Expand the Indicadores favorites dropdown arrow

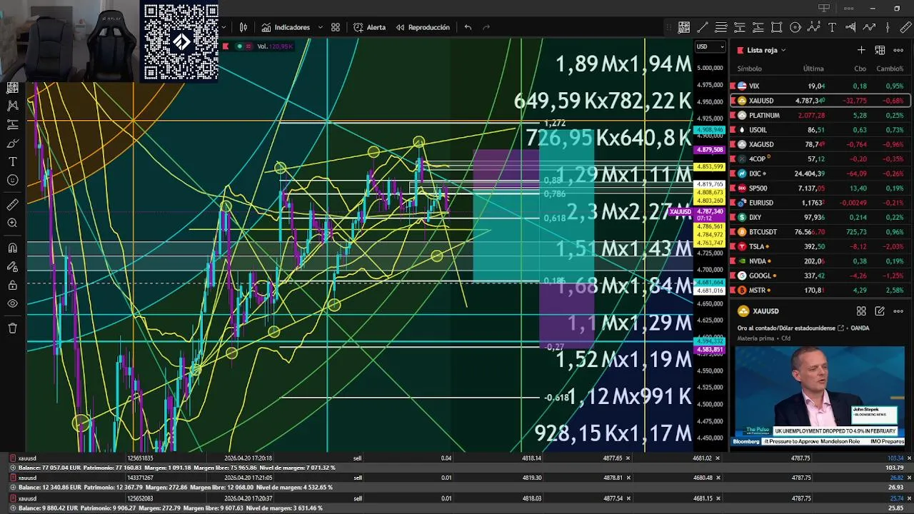pyautogui.click(x=320, y=27)
